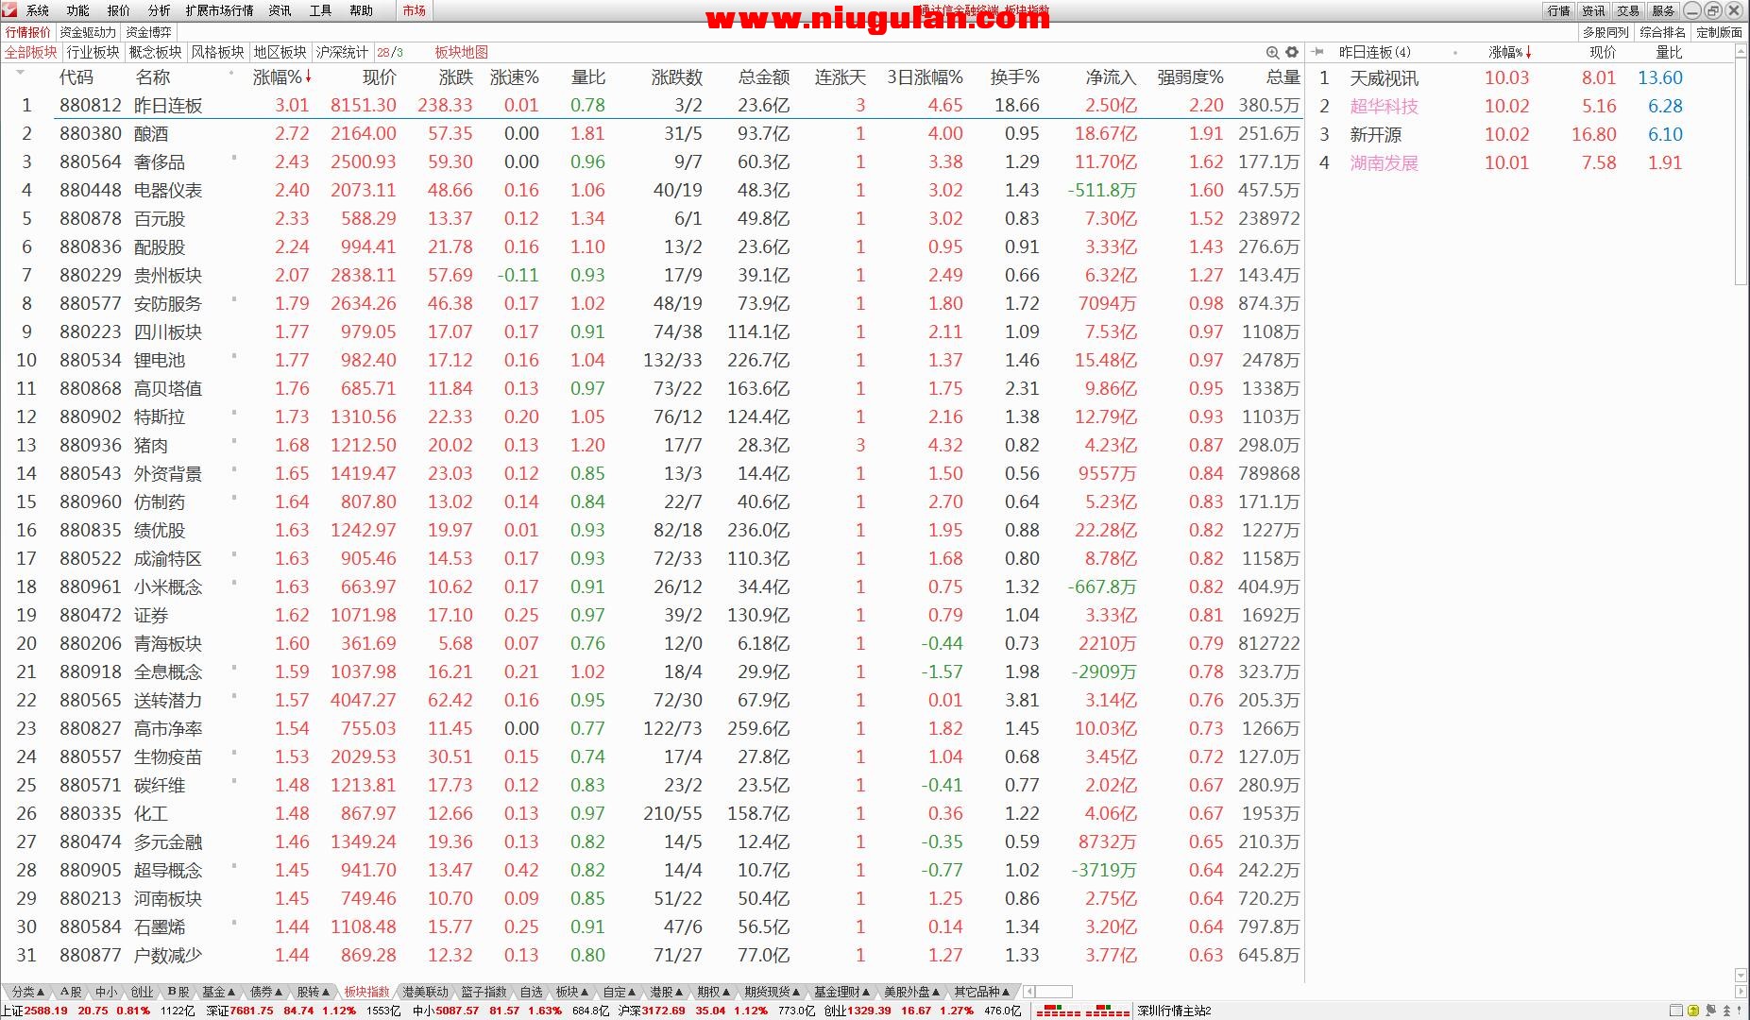Select 超华科技 in the right panel

[x=1384, y=107]
